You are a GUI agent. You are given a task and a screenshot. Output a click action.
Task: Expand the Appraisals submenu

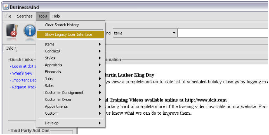[x=70, y=65]
